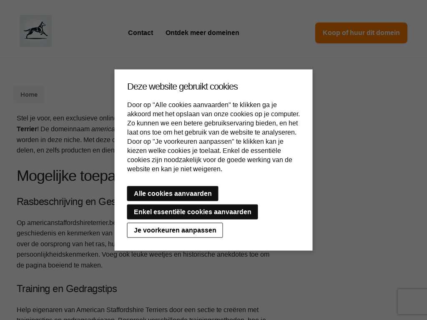Select the Training en Gedragstips heading

pos(67,289)
